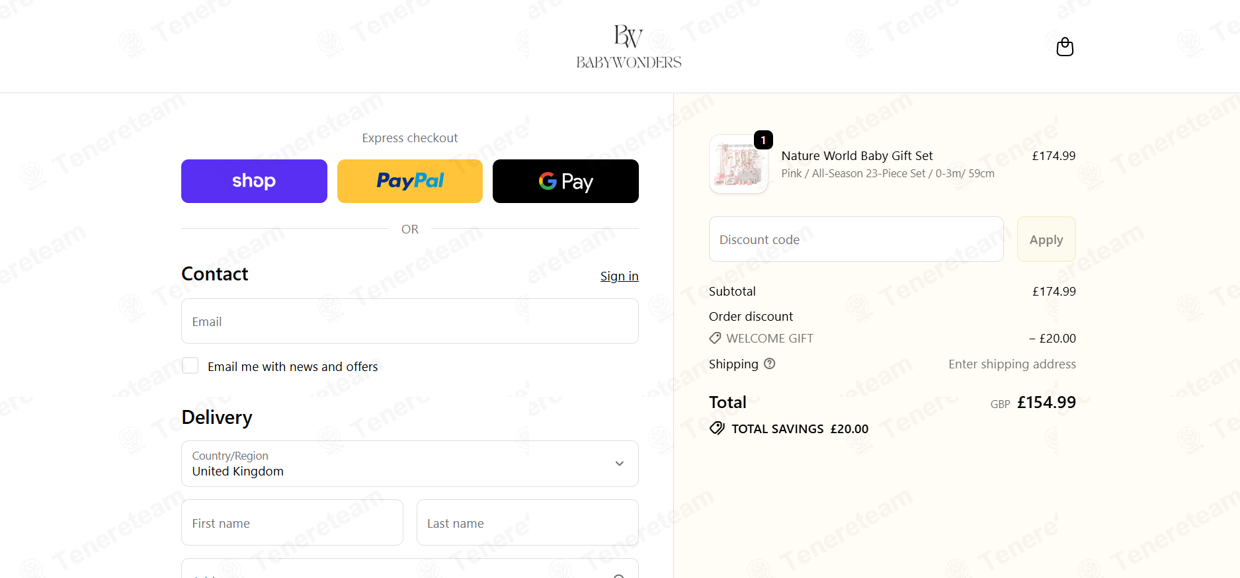Click into the Email input field
The height and width of the screenshot is (578, 1240).
coord(410,321)
